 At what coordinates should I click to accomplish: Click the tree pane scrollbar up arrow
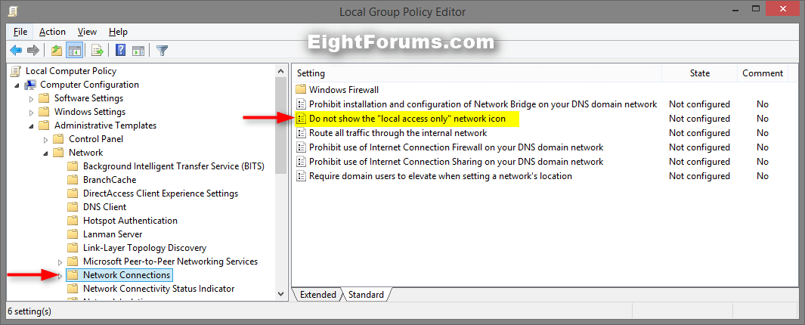point(281,70)
